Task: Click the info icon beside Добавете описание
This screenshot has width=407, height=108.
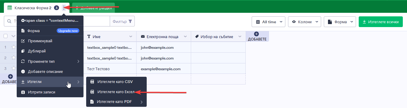Action: coord(23,72)
